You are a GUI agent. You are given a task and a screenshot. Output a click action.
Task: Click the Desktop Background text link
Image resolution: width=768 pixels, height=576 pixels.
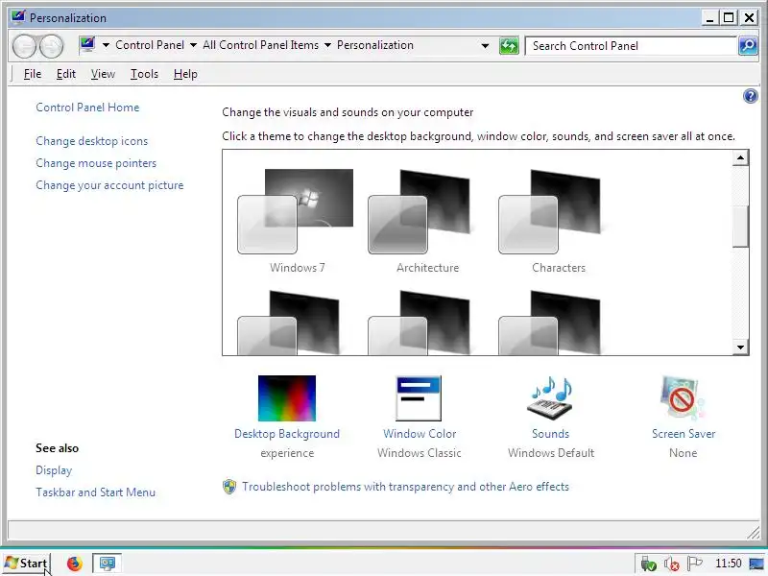click(287, 434)
